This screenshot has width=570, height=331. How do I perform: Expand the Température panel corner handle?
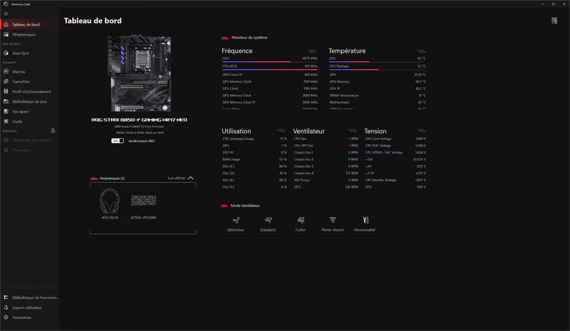(421, 51)
